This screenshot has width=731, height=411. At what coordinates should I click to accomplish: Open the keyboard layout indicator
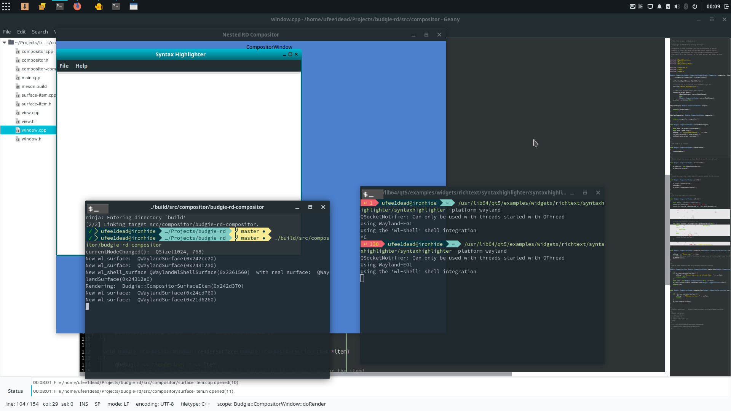[632, 6]
